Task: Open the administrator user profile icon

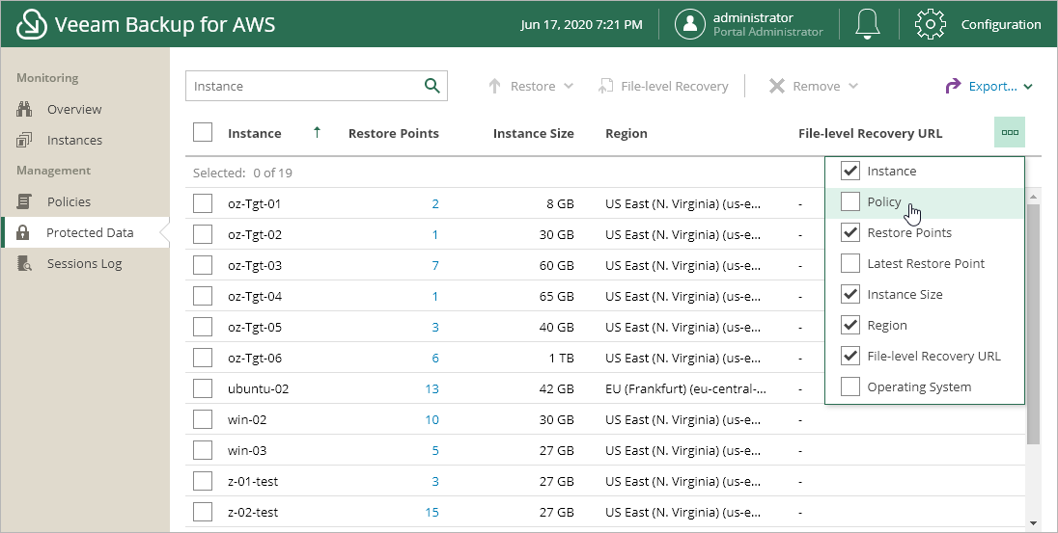Action: tap(690, 24)
